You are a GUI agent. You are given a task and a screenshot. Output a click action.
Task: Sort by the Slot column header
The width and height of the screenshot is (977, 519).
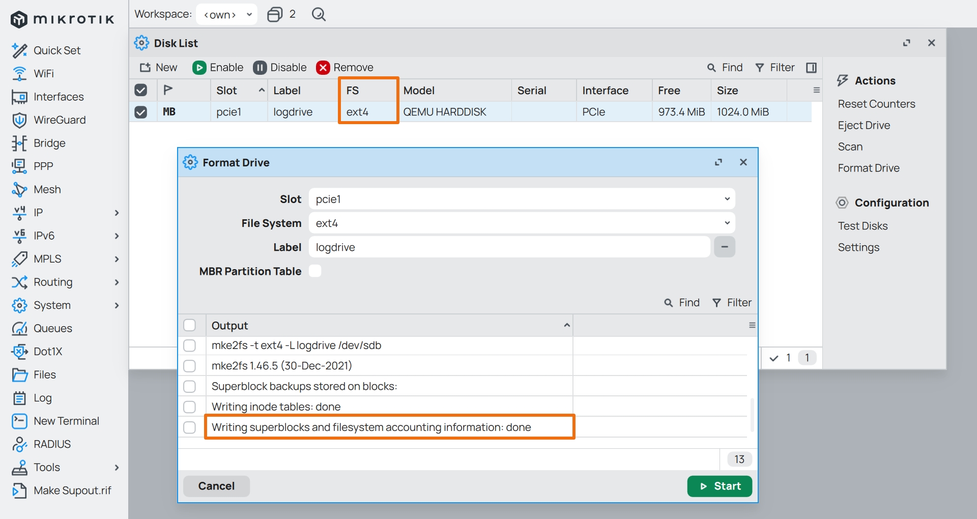point(239,90)
